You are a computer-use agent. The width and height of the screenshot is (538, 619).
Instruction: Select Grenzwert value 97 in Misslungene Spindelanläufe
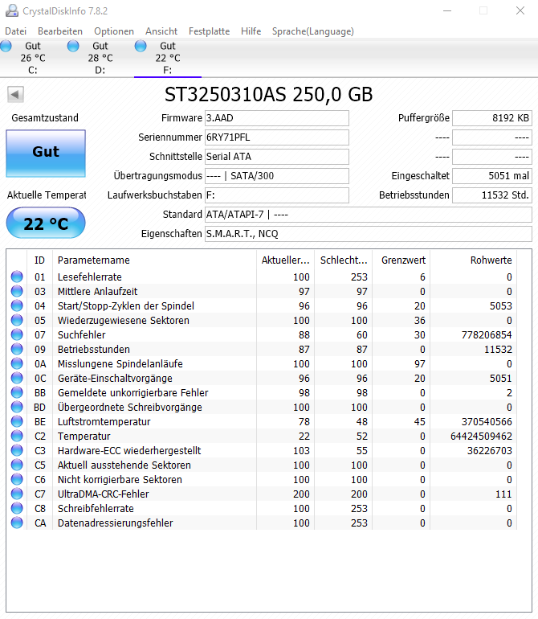(x=420, y=363)
